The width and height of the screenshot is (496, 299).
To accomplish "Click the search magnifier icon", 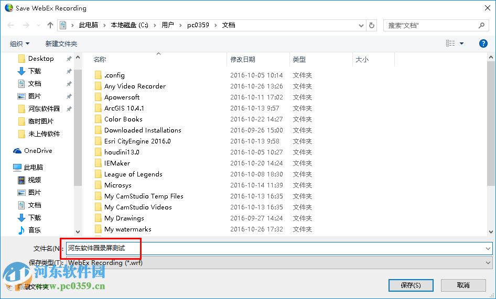I will tap(481, 25).
